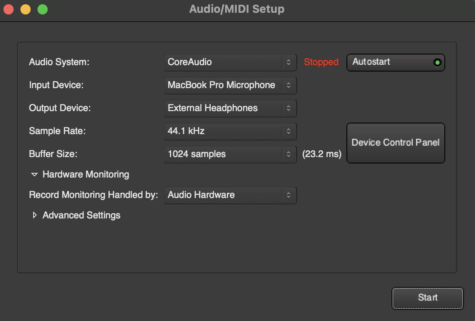
Task: Click the up-down arrows beside CoreAudio
Action: click(289, 62)
